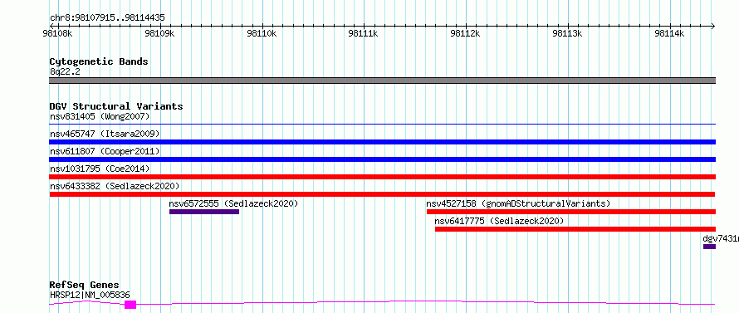Select the nsv6417775 (Sedlazeck2020) red bar
Viewport: 739px width, 313px height.
[575, 229]
